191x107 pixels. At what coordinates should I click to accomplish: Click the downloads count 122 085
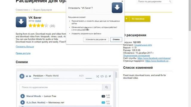point(137,42)
